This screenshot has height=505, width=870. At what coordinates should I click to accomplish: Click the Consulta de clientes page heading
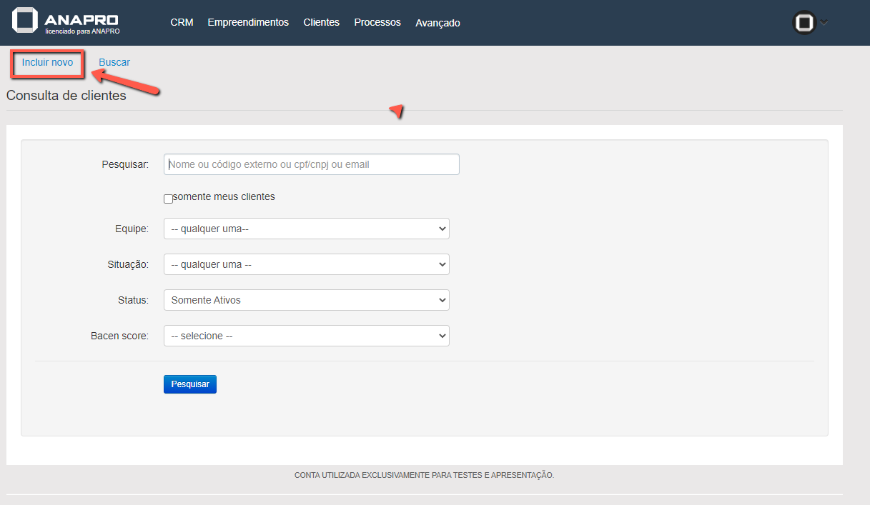pos(66,96)
